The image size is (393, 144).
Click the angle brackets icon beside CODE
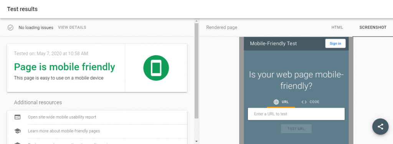pos(304,102)
